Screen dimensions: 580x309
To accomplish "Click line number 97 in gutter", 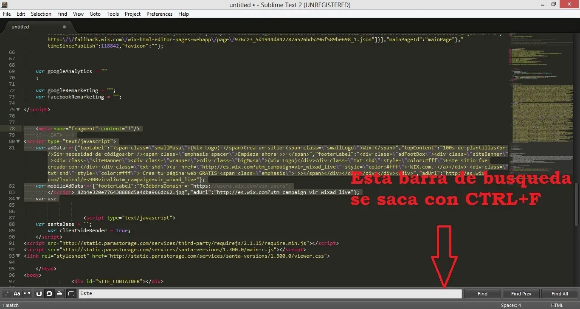I will pyautogui.click(x=12, y=281).
